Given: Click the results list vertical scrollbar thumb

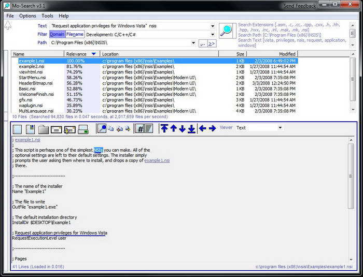Looking at the screenshot, I should [x=353, y=79].
